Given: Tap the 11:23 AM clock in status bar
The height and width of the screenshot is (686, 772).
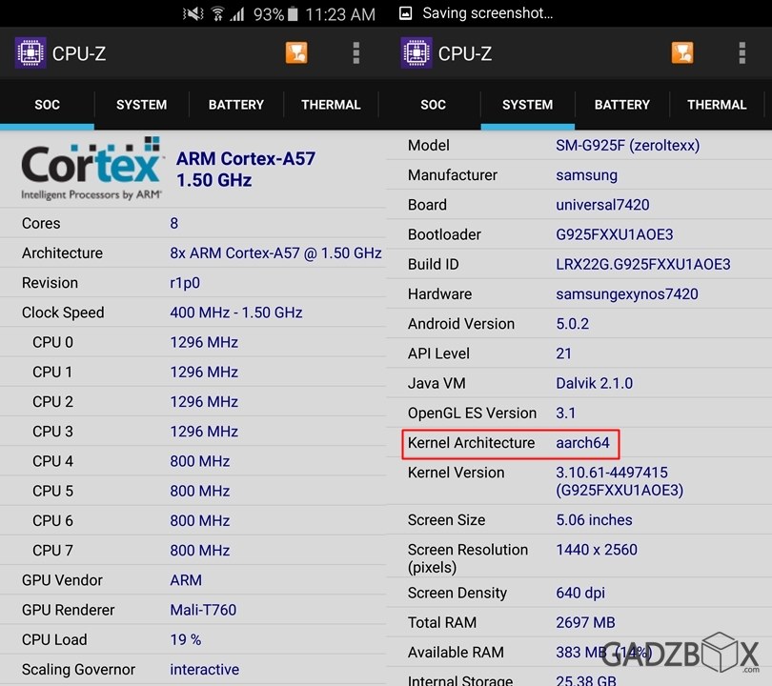Looking at the screenshot, I should (x=340, y=14).
